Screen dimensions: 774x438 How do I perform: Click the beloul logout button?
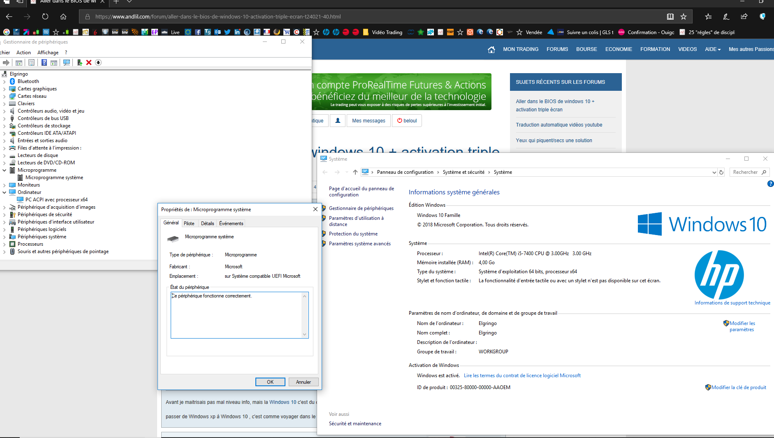pos(407,120)
